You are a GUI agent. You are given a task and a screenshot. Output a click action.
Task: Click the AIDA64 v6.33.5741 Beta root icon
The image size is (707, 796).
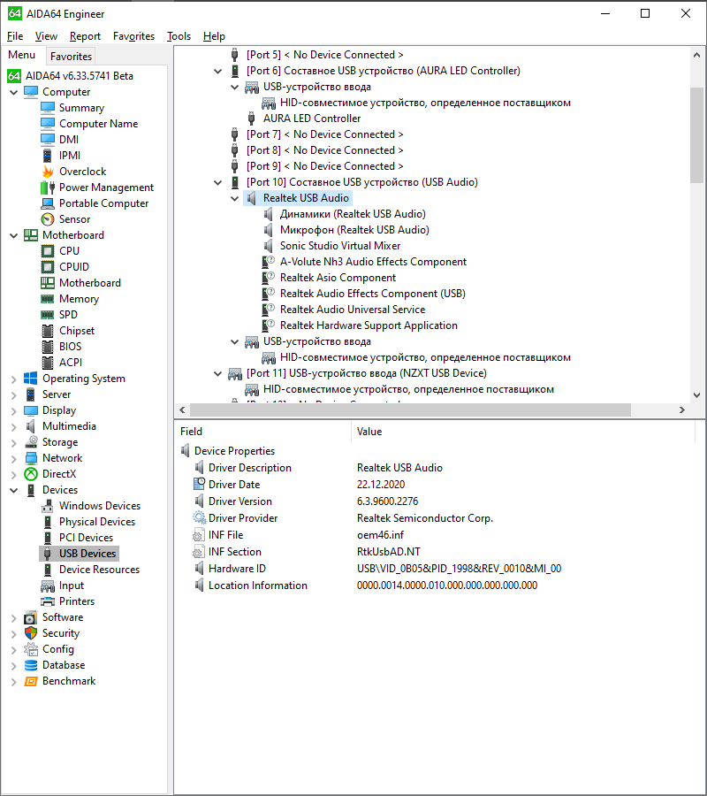tap(14, 76)
